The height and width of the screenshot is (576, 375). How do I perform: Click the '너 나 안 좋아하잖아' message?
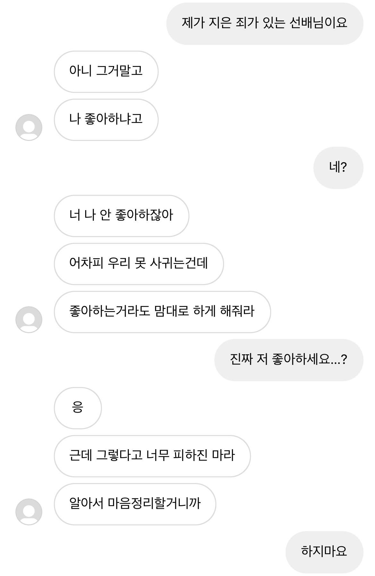pyautogui.click(x=121, y=216)
